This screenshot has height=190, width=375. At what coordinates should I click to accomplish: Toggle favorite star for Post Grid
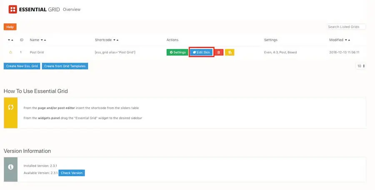(x=10, y=52)
